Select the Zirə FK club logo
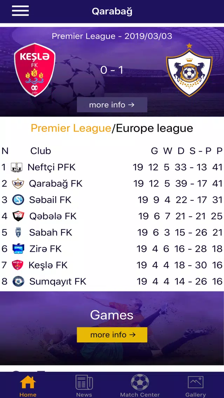Viewport: 224px width, 398px height. point(18,248)
